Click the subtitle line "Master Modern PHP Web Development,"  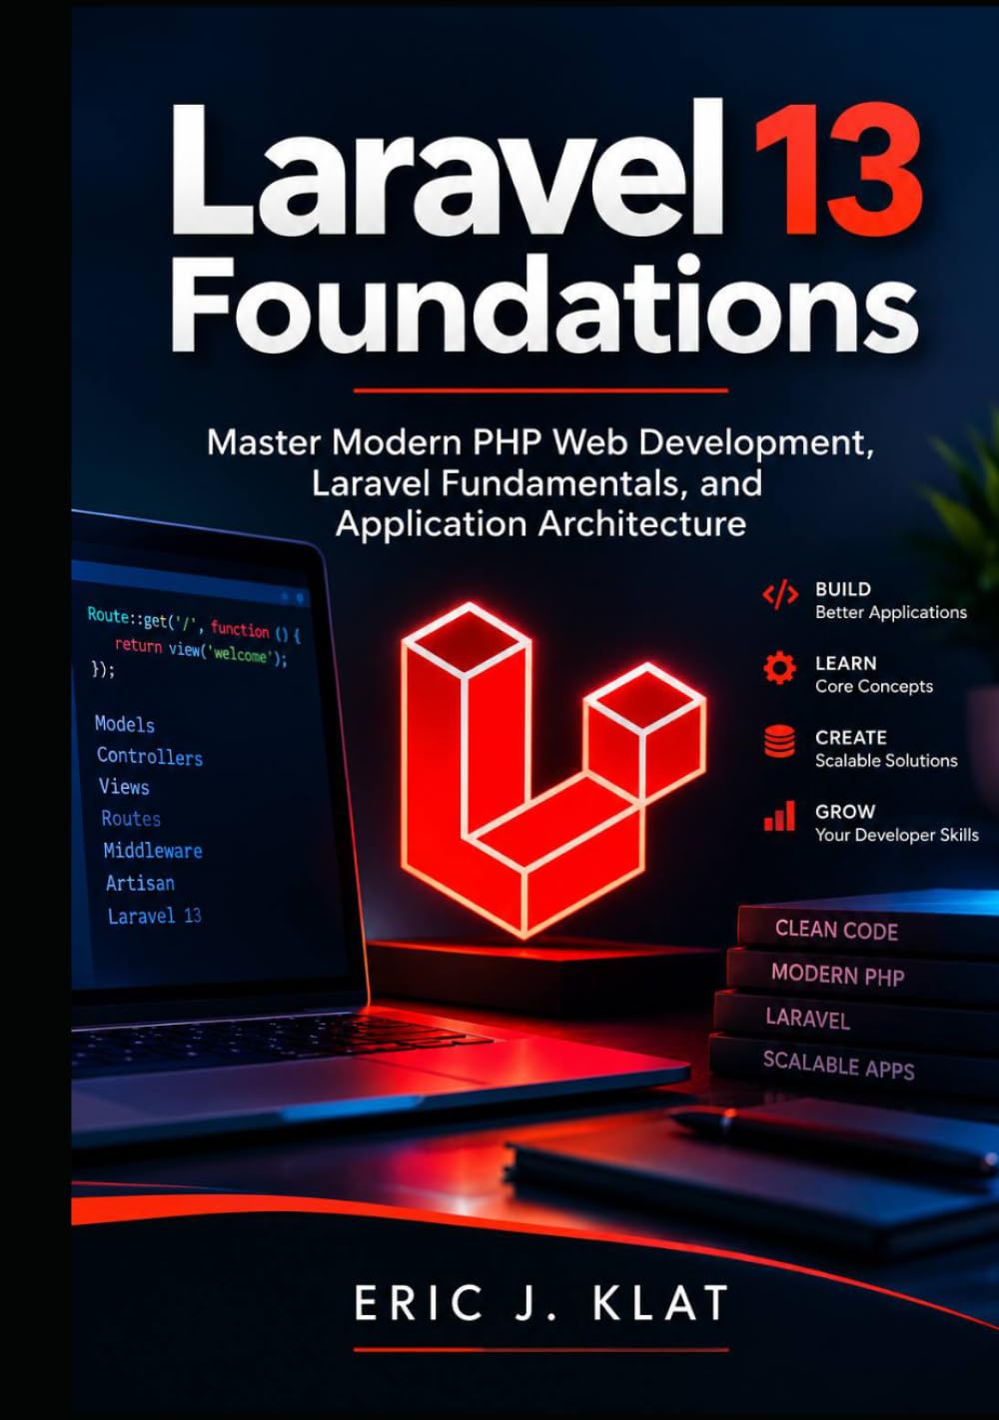[x=540, y=442]
